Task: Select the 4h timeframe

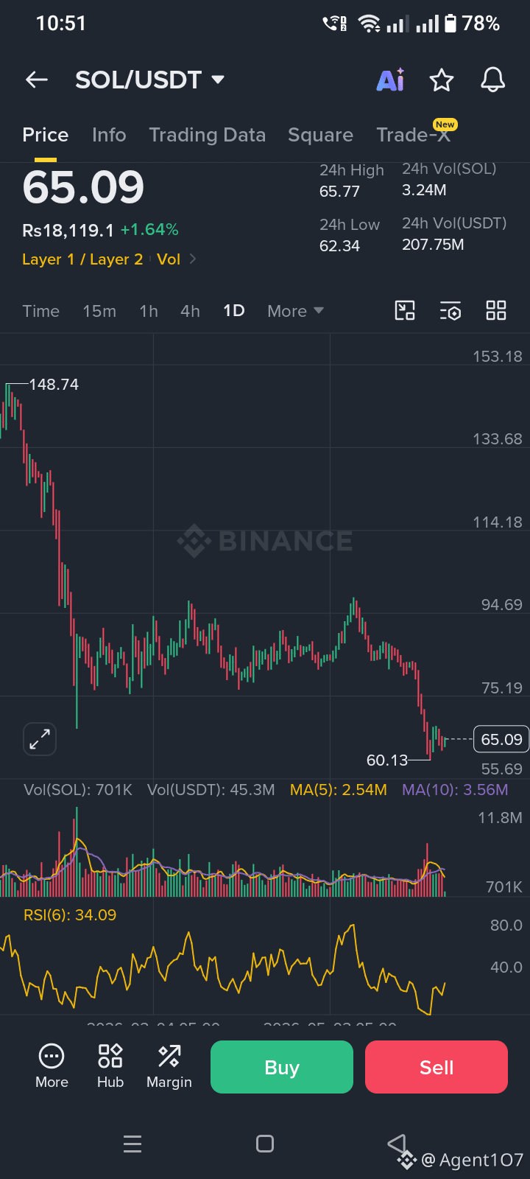Action: [x=190, y=311]
